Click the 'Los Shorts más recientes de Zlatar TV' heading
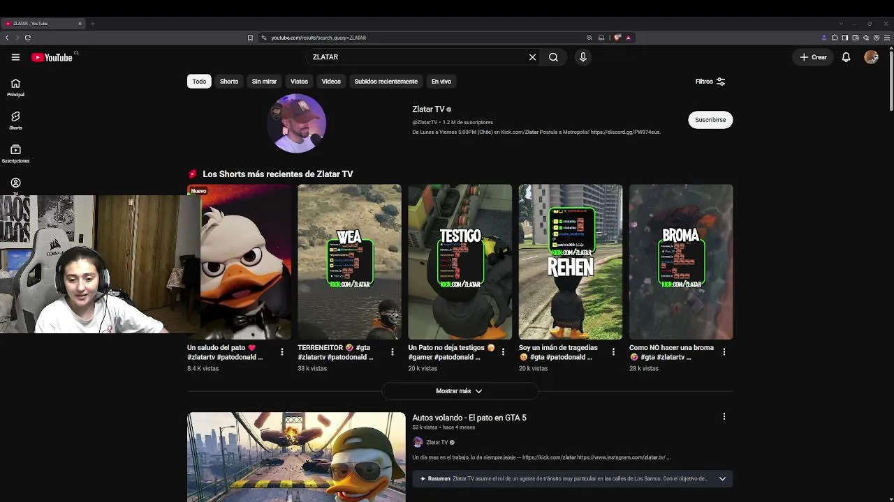The height and width of the screenshot is (502, 894). coord(278,174)
